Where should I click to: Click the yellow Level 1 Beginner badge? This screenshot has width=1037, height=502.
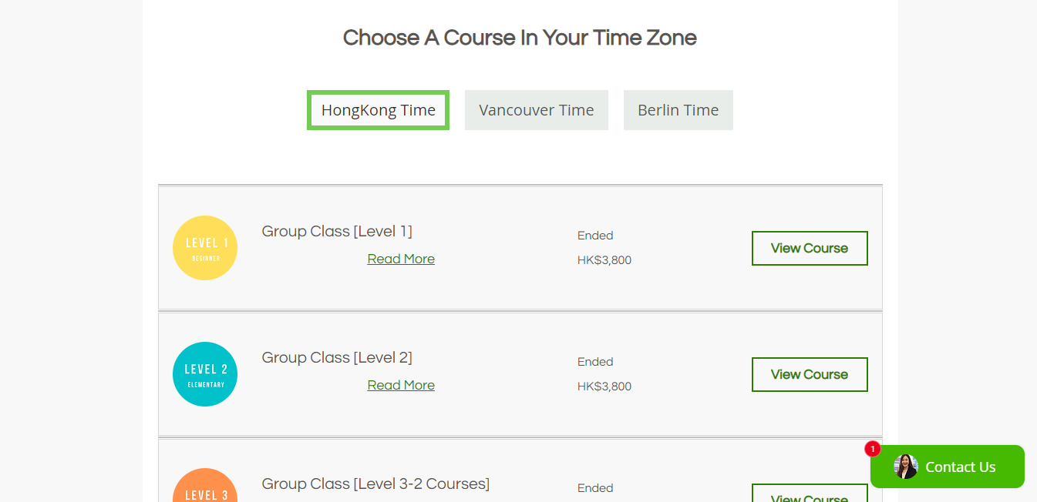(x=205, y=248)
